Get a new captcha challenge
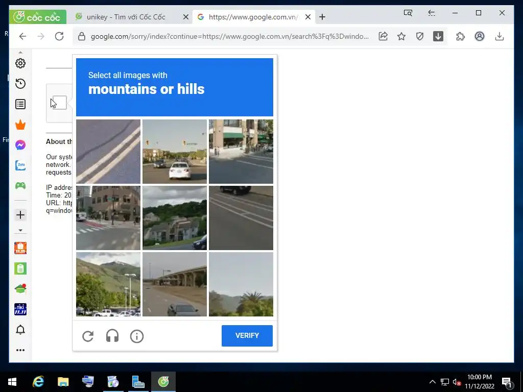 (88, 336)
